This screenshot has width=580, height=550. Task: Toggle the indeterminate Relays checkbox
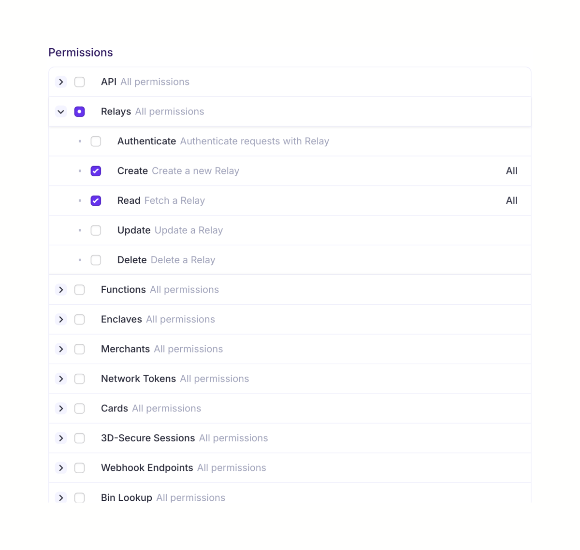point(79,111)
